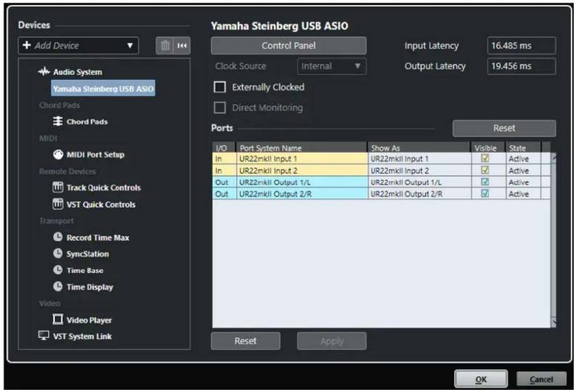Open the Clock Source Internal dropdown
This screenshot has width=574, height=390.
pyautogui.click(x=332, y=66)
